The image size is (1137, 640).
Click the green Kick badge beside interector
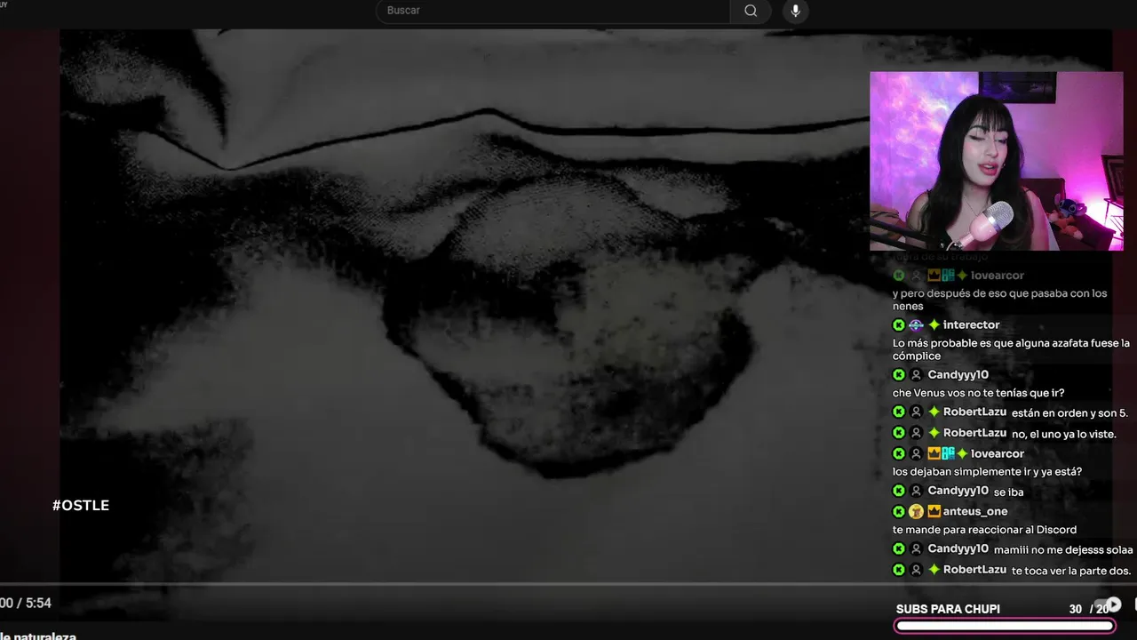899,325
